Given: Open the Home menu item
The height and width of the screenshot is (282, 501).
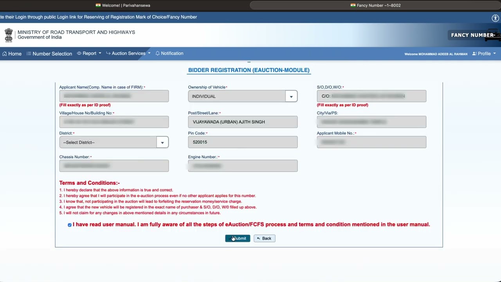Looking at the screenshot, I should [12, 54].
